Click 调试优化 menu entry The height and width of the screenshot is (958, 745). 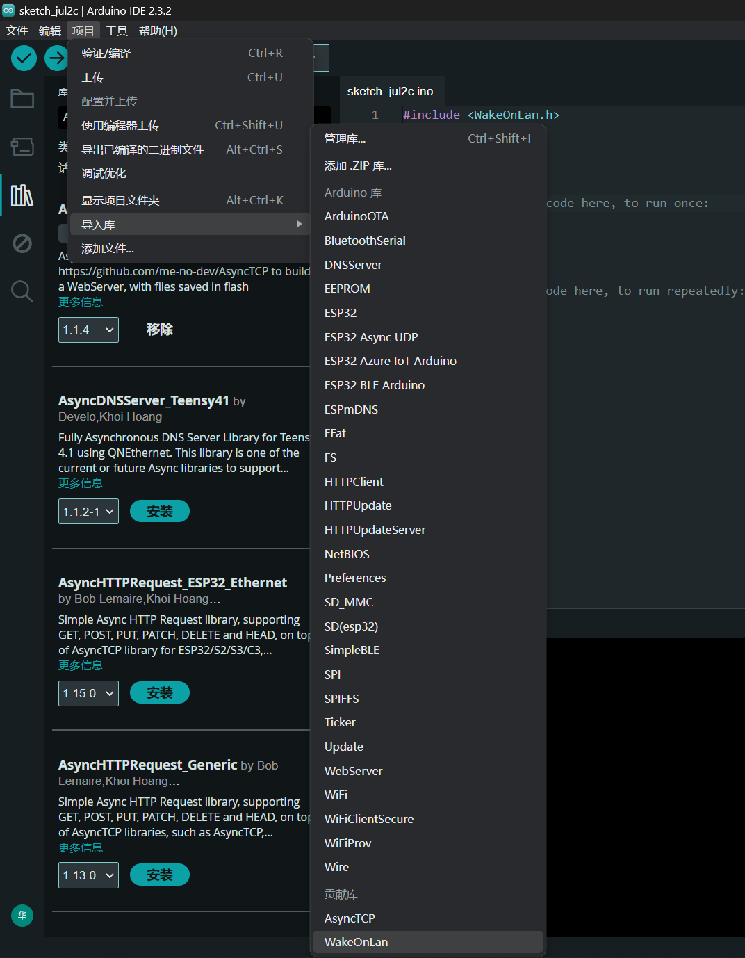(x=190, y=174)
